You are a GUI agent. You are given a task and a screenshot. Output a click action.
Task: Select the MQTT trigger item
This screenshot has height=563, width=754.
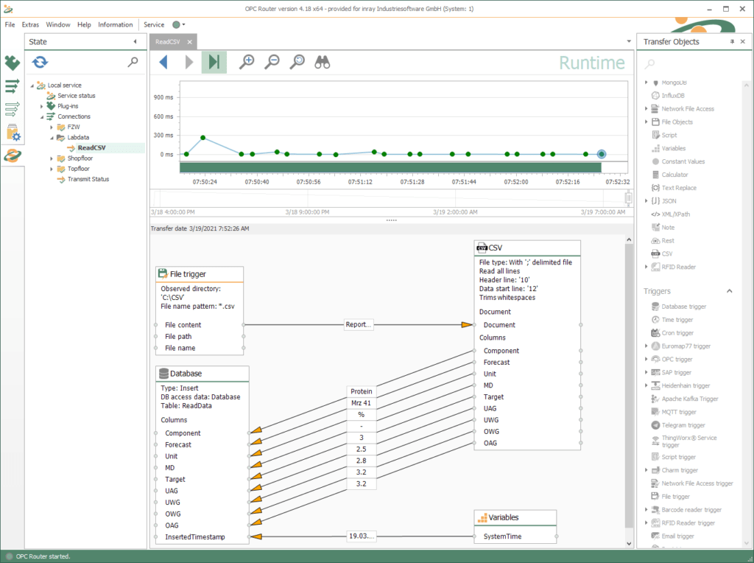coord(677,412)
